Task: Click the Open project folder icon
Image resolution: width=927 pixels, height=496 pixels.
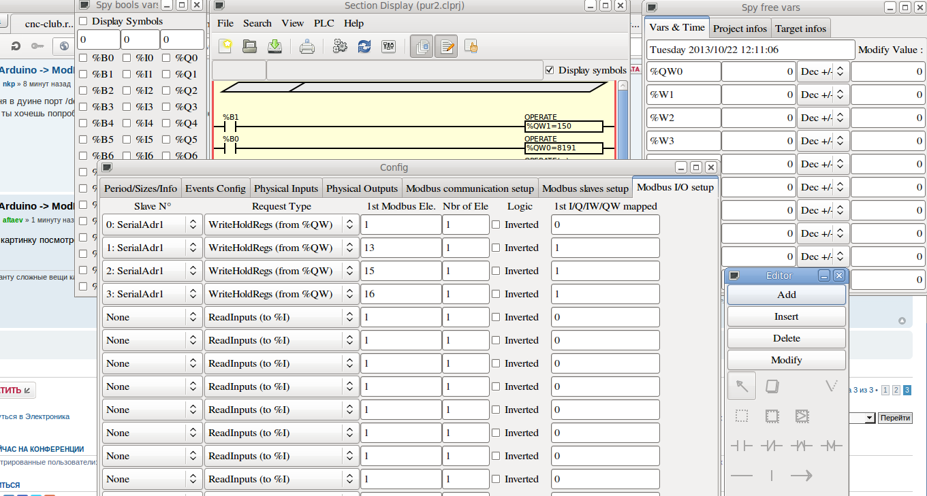Action: click(250, 46)
